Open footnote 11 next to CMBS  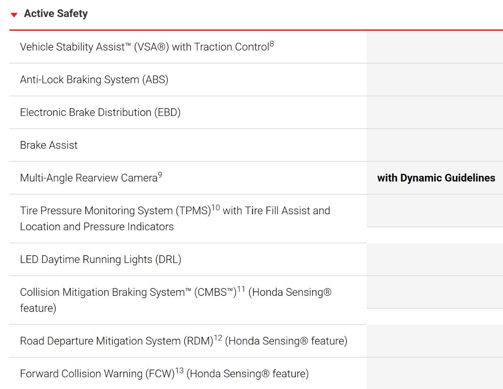241,289
